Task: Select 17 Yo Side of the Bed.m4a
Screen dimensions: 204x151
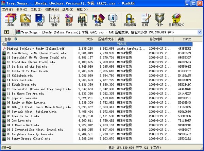Action: pyautogui.click(x=27, y=67)
